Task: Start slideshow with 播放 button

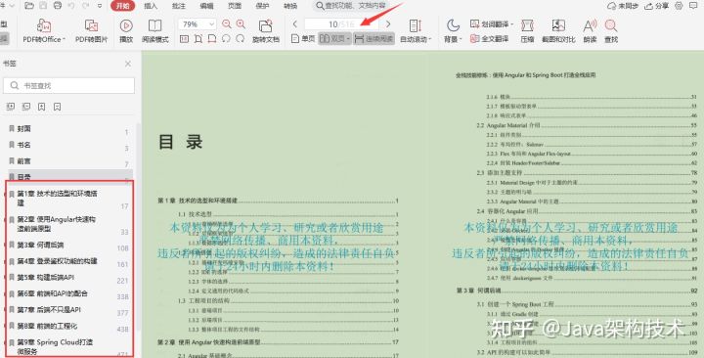Action: [x=126, y=31]
